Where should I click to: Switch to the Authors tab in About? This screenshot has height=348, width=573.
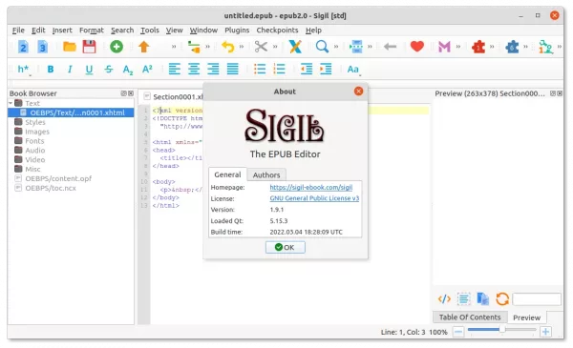click(266, 175)
